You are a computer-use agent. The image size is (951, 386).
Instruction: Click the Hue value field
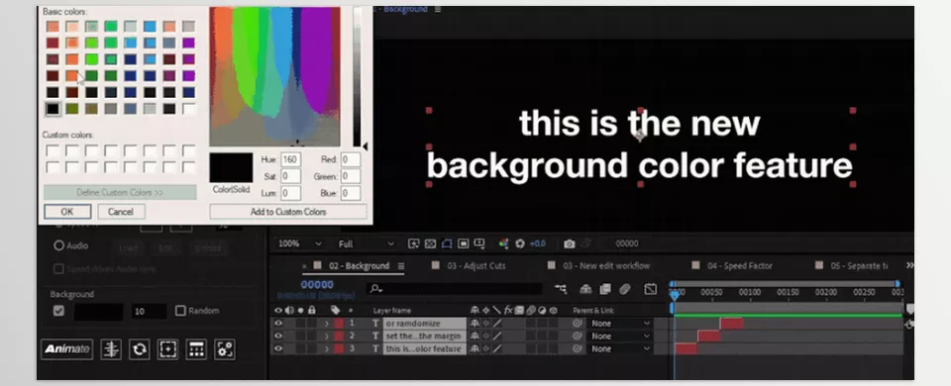(x=291, y=160)
